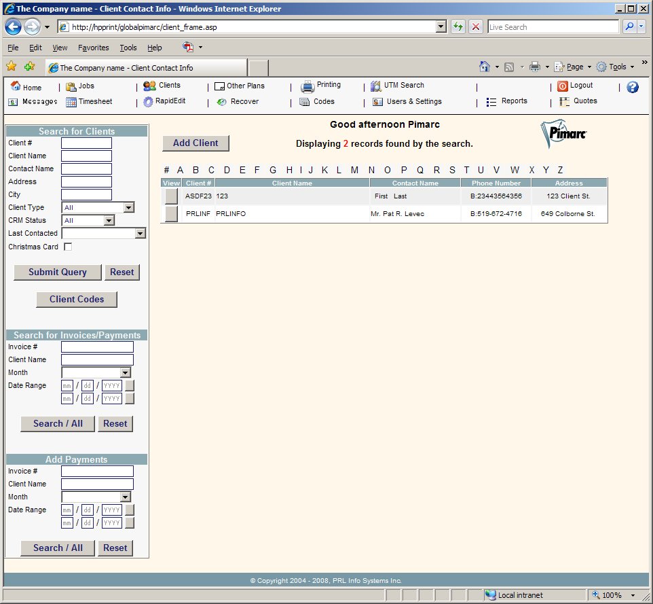Click the browser Home page icon
Screen dimensions: 653x604
point(485,67)
